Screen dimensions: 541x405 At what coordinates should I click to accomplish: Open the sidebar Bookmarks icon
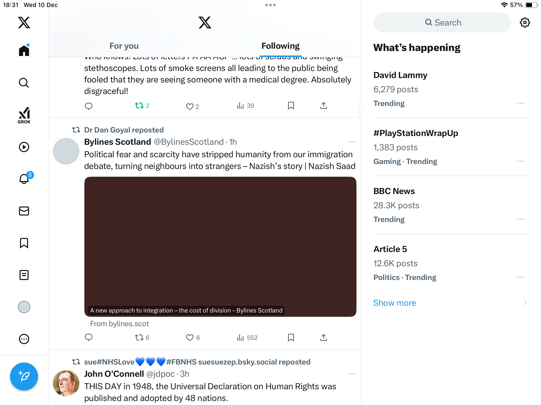tap(24, 243)
